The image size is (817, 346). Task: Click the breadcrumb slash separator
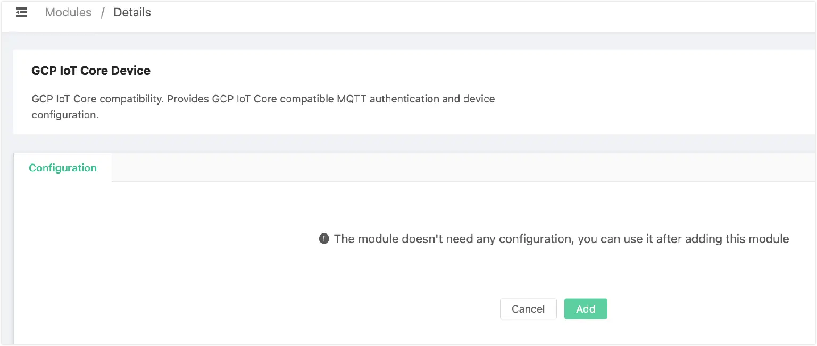pyautogui.click(x=103, y=13)
